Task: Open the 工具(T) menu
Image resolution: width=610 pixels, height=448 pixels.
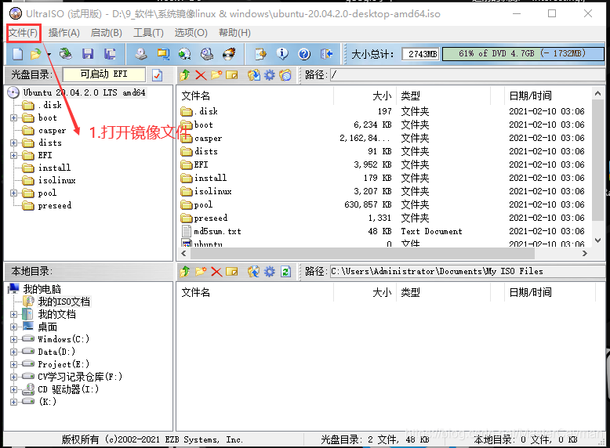Action: (x=148, y=33)
